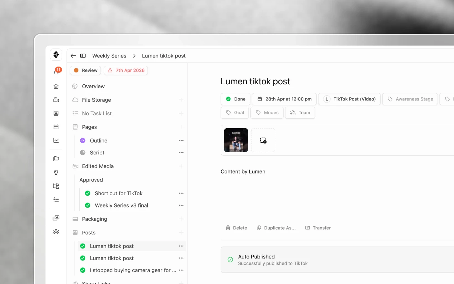Add a file with File Storage plus

(x=181, y=100)
